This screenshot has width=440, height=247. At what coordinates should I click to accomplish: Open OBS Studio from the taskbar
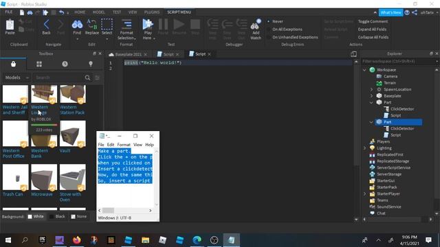click(x=214, y=240)
